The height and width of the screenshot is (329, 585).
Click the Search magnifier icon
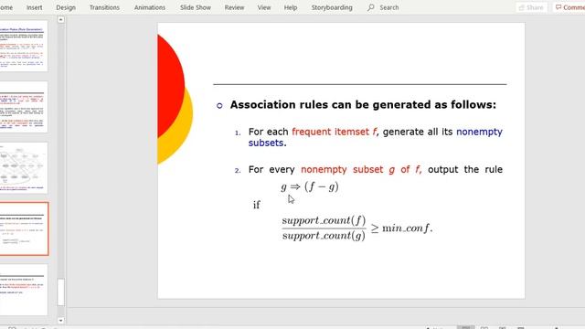pos(370,7)
